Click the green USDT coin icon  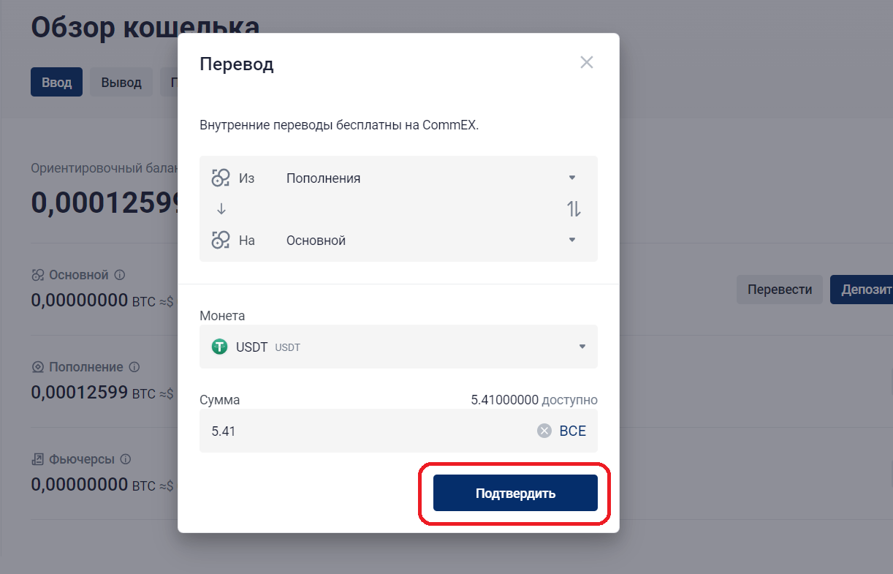pyautogui.click(x=219, y=347)
